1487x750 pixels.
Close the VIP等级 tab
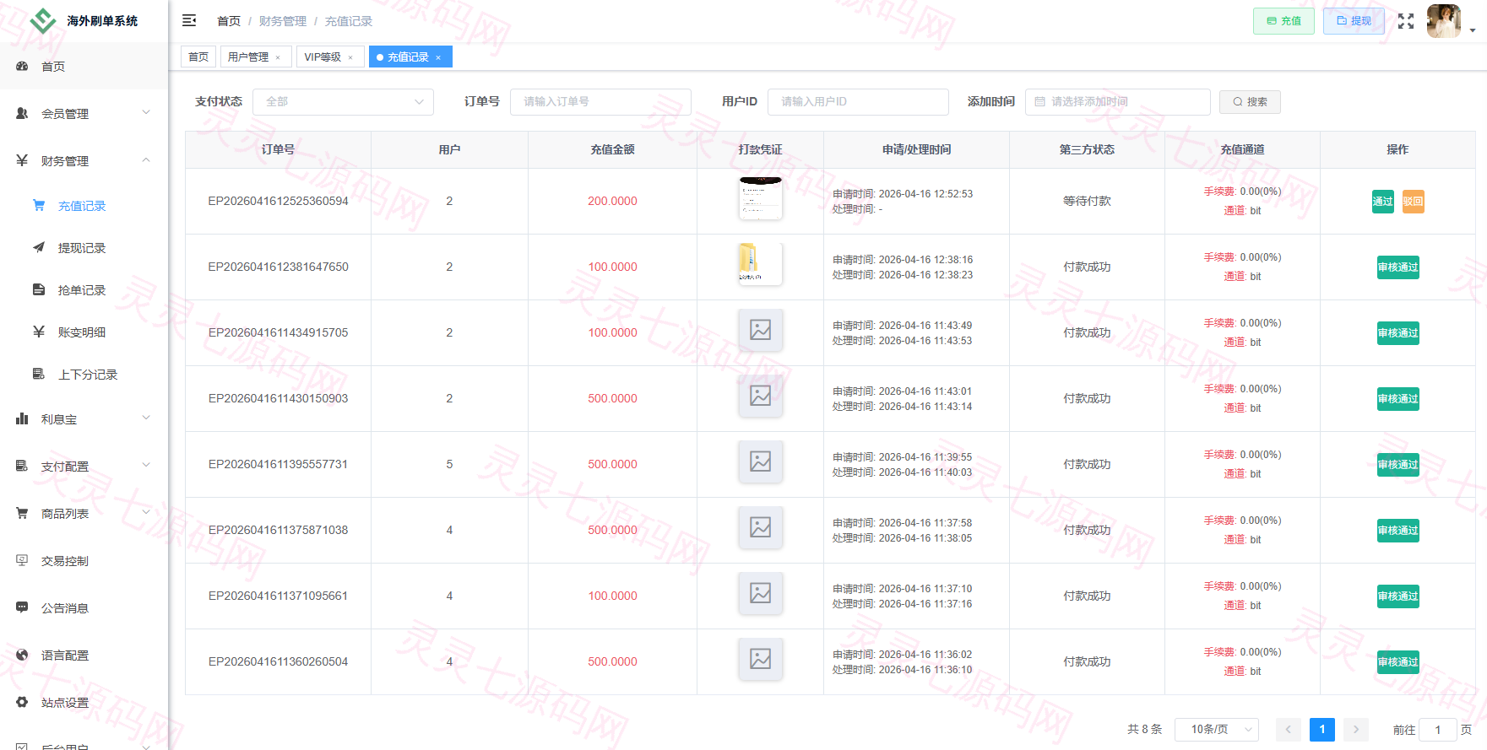350,57
